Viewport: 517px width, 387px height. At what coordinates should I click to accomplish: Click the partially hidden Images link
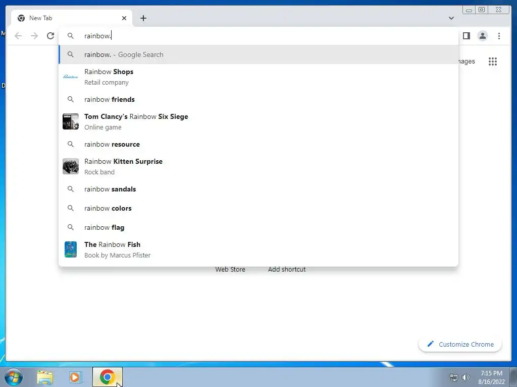pyautogui.click(x=467, y=61)
